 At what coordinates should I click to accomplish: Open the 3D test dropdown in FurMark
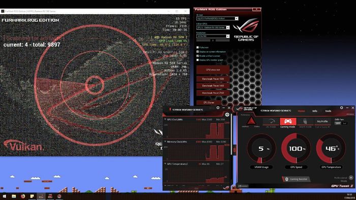tap(236, 18)
